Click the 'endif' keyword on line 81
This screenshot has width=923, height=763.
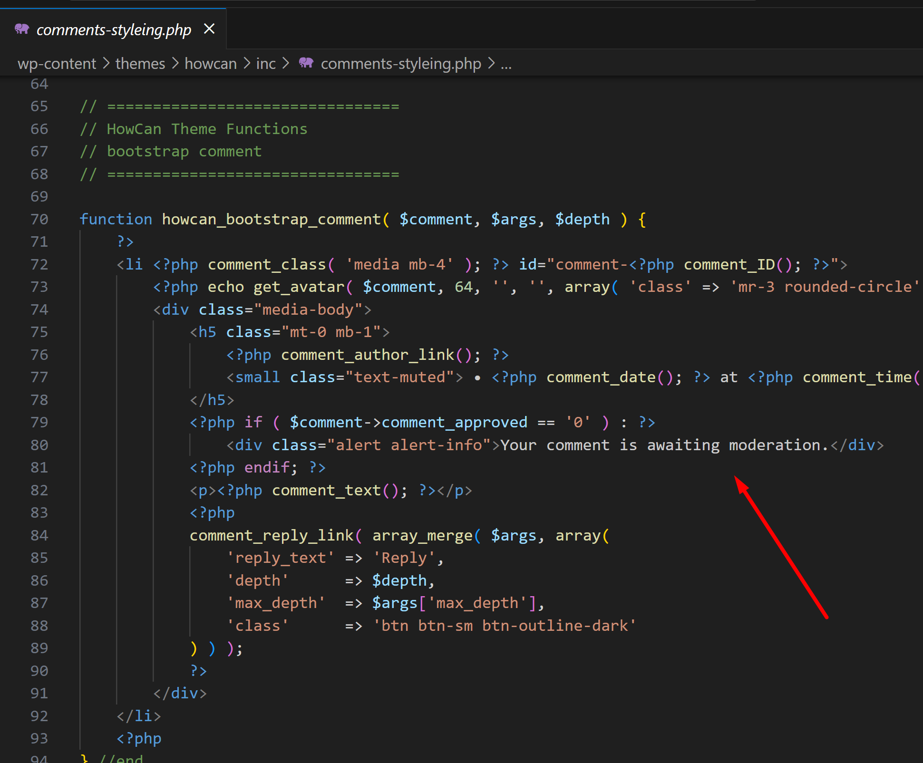(x=267, y=467)
